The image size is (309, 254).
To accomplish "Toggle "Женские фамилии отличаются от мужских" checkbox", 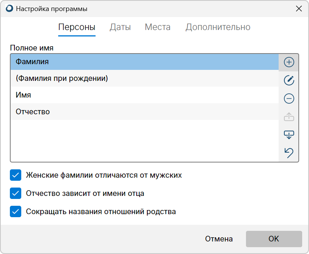I will pyautogui.click(x=16, y=175).
